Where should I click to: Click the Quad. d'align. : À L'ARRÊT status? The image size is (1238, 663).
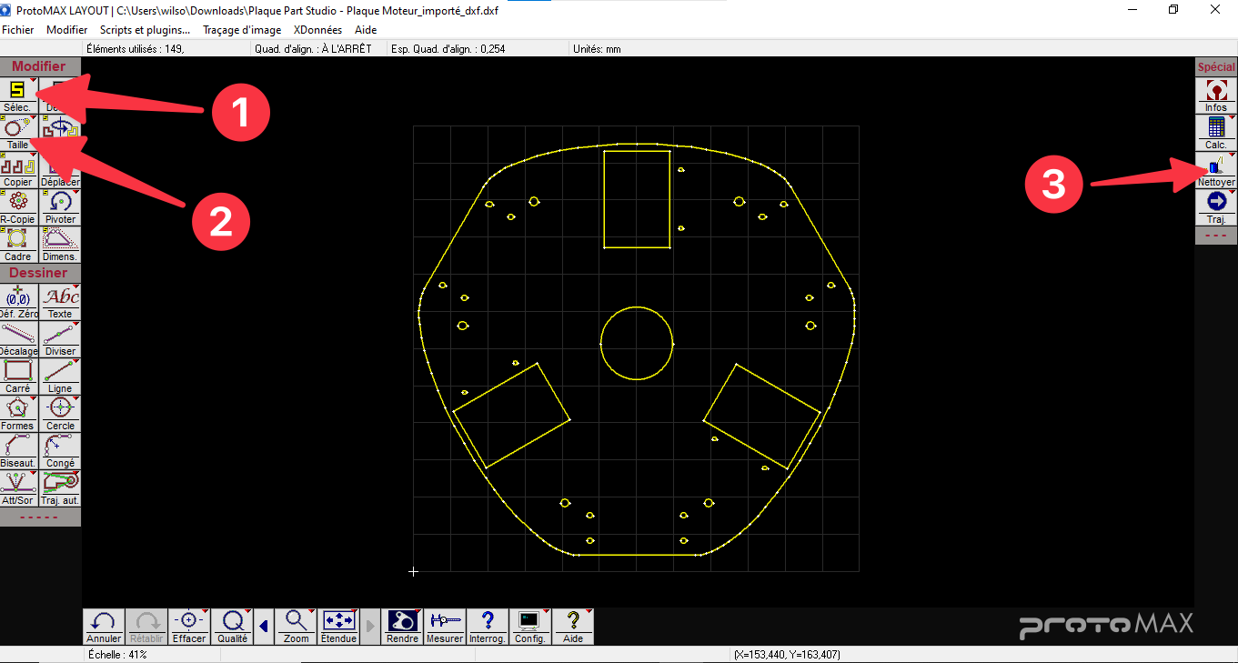coord(318,49)
